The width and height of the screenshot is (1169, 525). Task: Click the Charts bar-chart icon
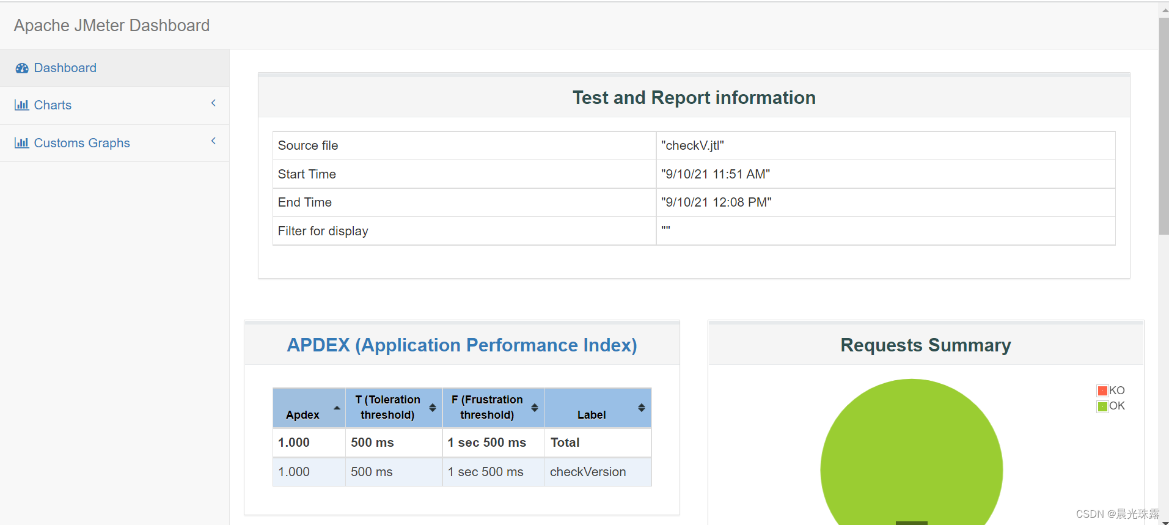coord(22,105)
